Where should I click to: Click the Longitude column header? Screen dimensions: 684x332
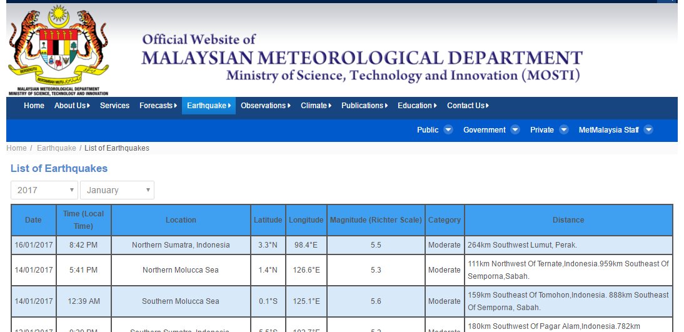(306, 220)
